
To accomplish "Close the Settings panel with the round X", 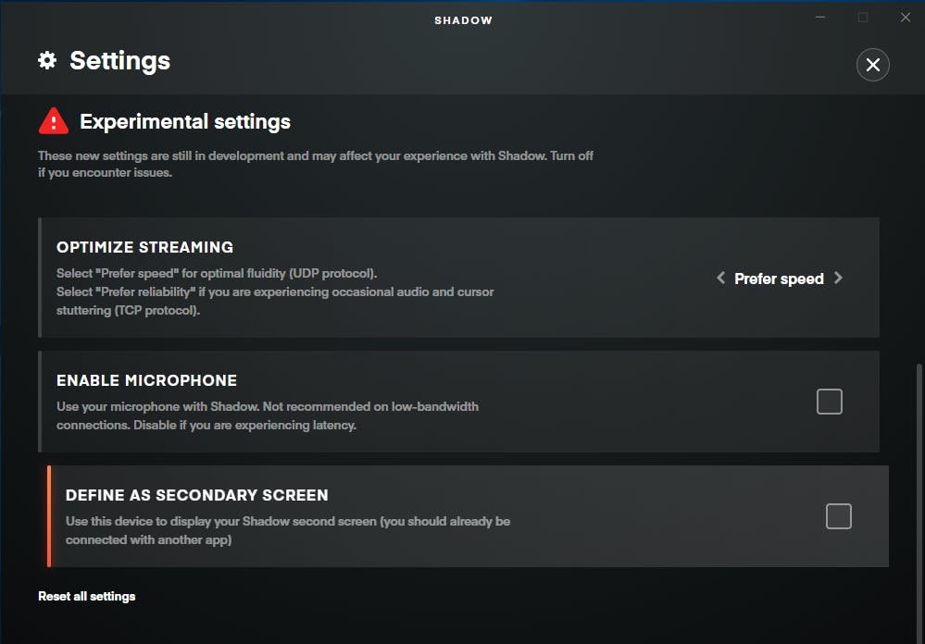I will (872, 65).
